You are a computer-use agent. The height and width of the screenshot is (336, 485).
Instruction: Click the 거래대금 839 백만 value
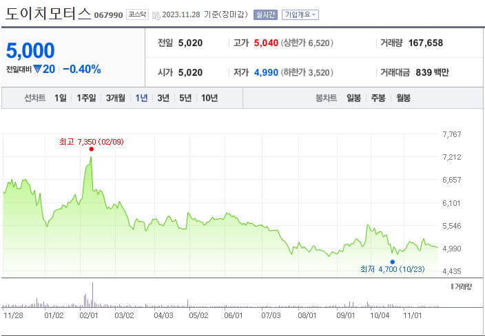tap(432, 73)
